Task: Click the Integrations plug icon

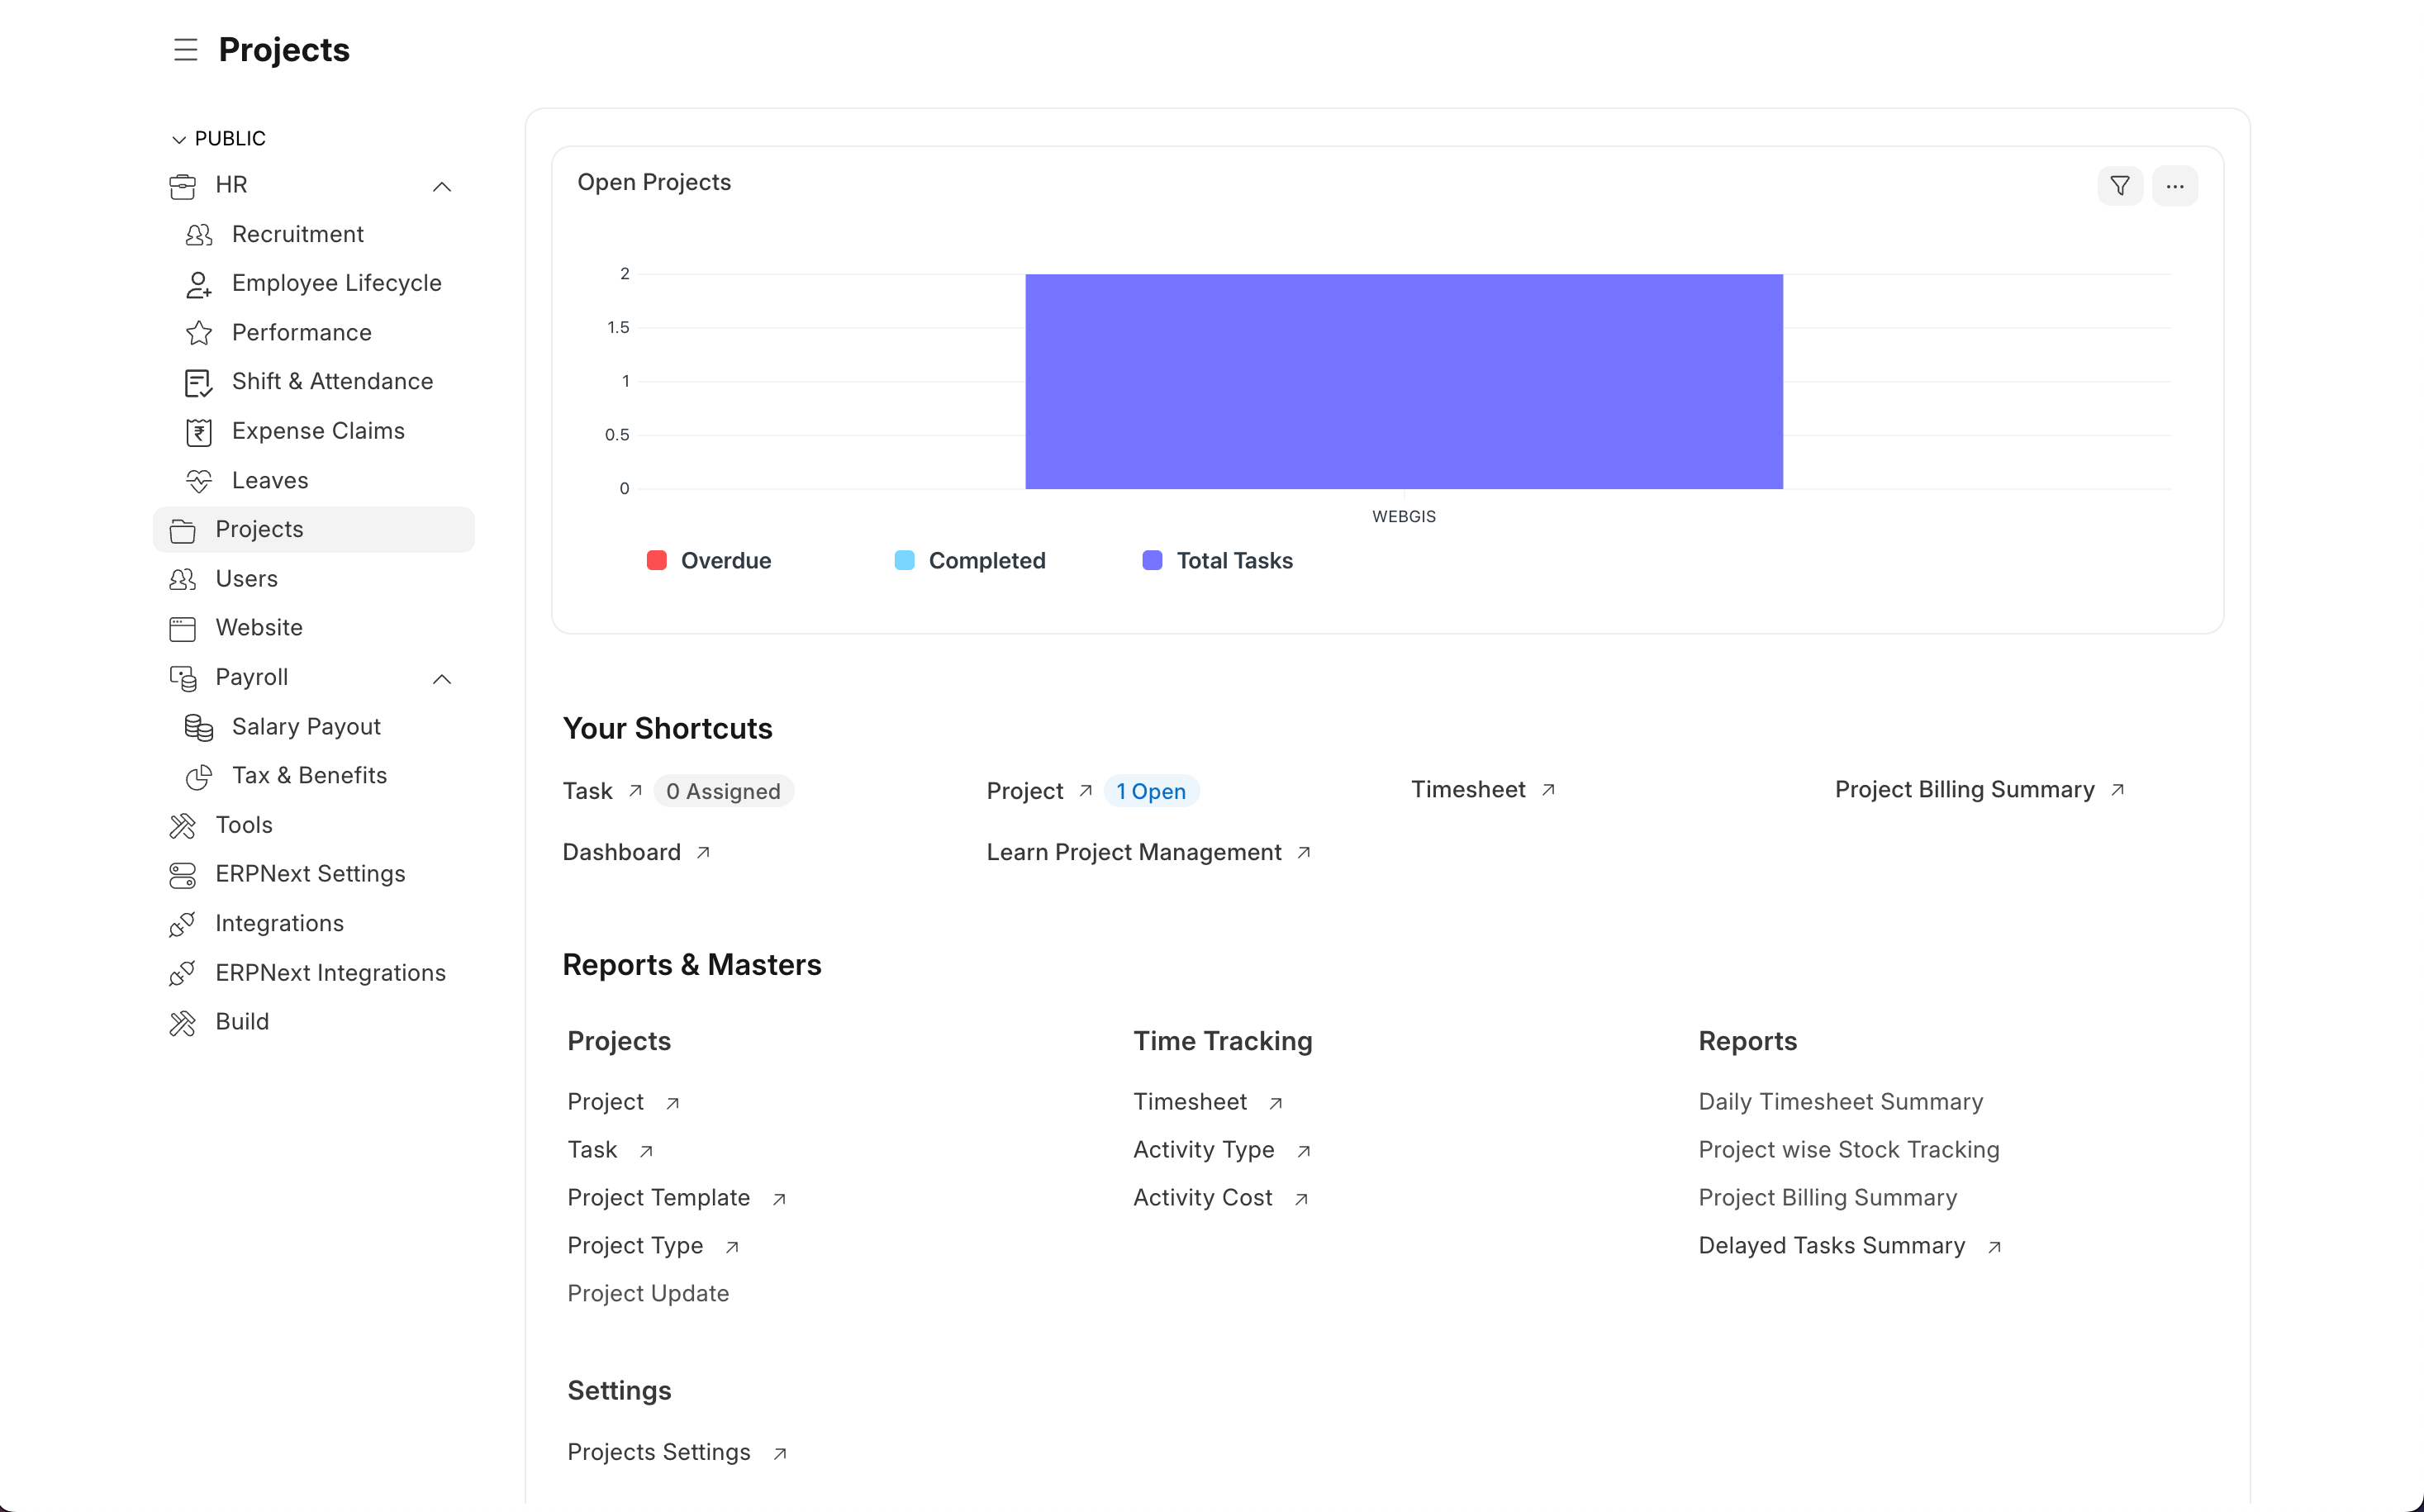Action: click(183, 924)
